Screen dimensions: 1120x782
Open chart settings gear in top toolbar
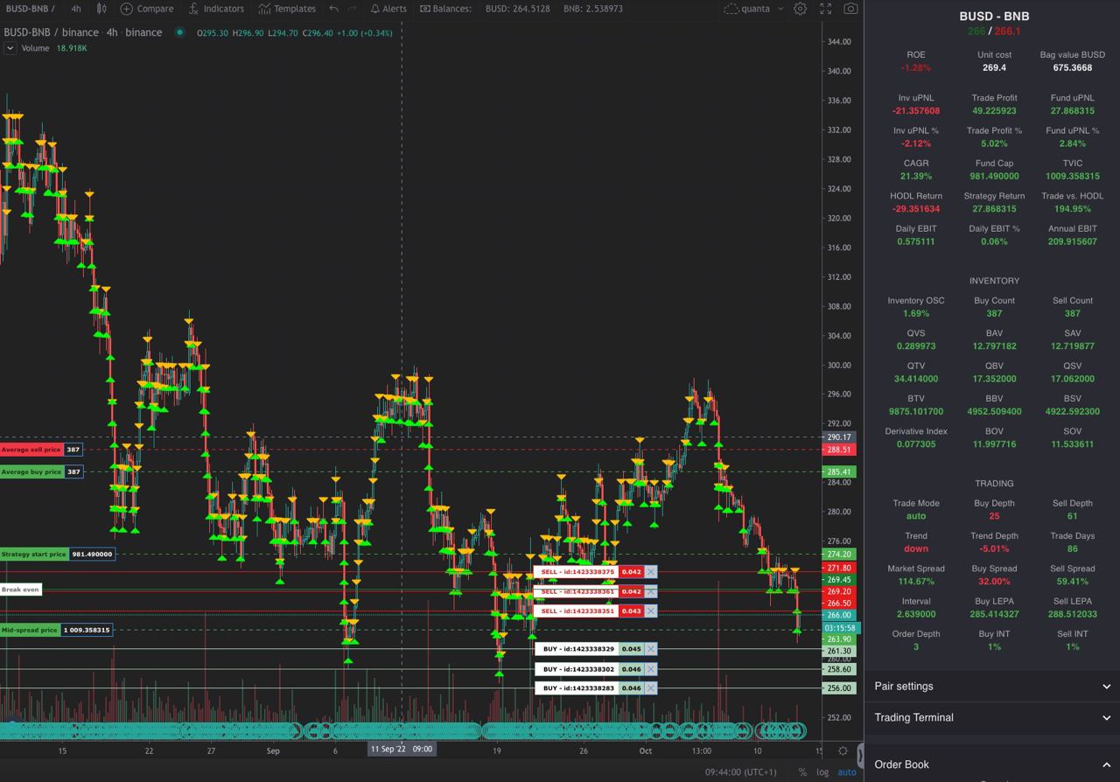(800, 9)
